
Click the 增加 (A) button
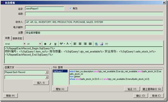coord(60,89)
